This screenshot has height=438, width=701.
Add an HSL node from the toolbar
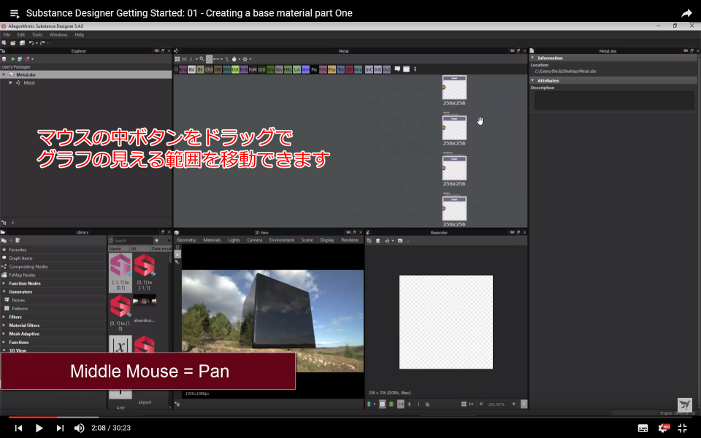[288, 70]
